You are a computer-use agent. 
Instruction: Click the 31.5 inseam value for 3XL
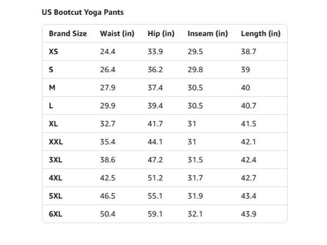click(x=195, y=160)
